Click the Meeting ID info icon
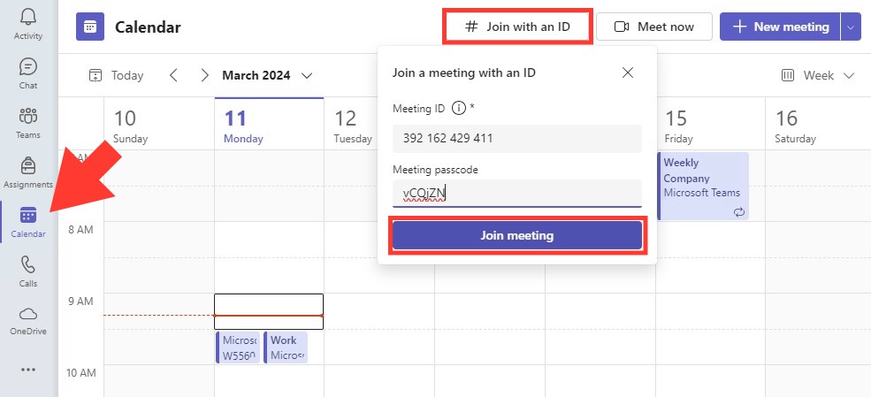 [458, 108]
